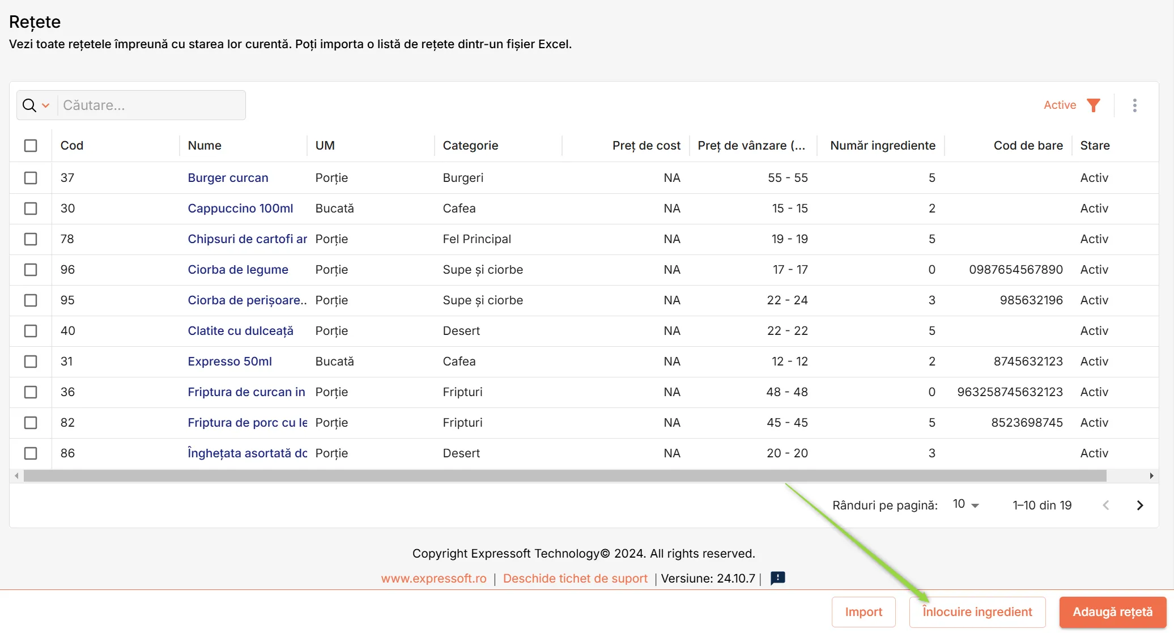The height and width of the screenshot is (633, 1174).
Task: Tick the Expresso 50ml row checkbox
Action: (31, 362)
